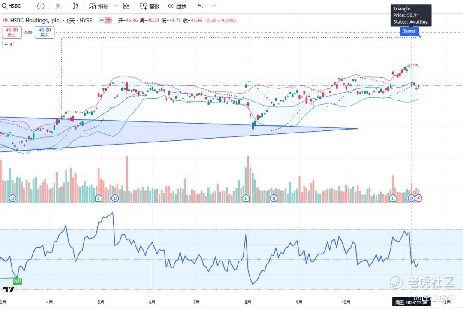463x309 pixels.
Task: Click the earnings E marker before May
Action: click(x=99, y=198)
